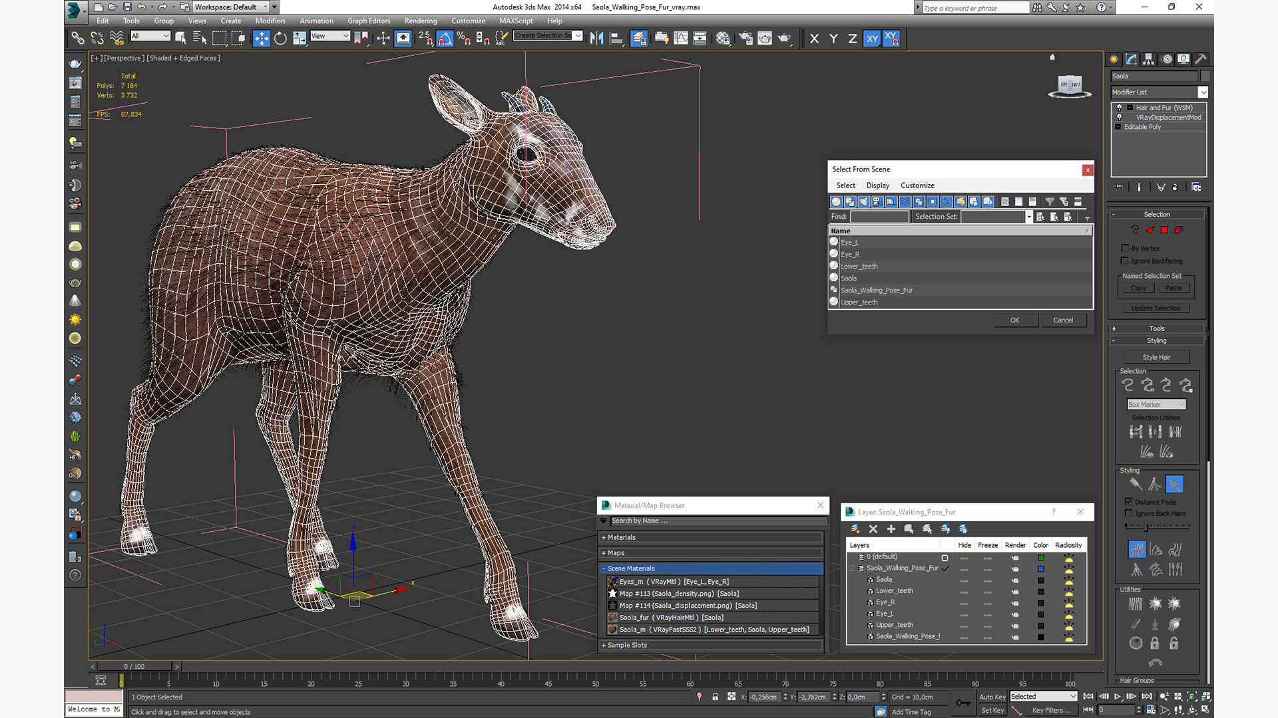1278x718 pixels.
Task: Enable the Ignore Back Hairs checkbox
Action: [1128, 513]
